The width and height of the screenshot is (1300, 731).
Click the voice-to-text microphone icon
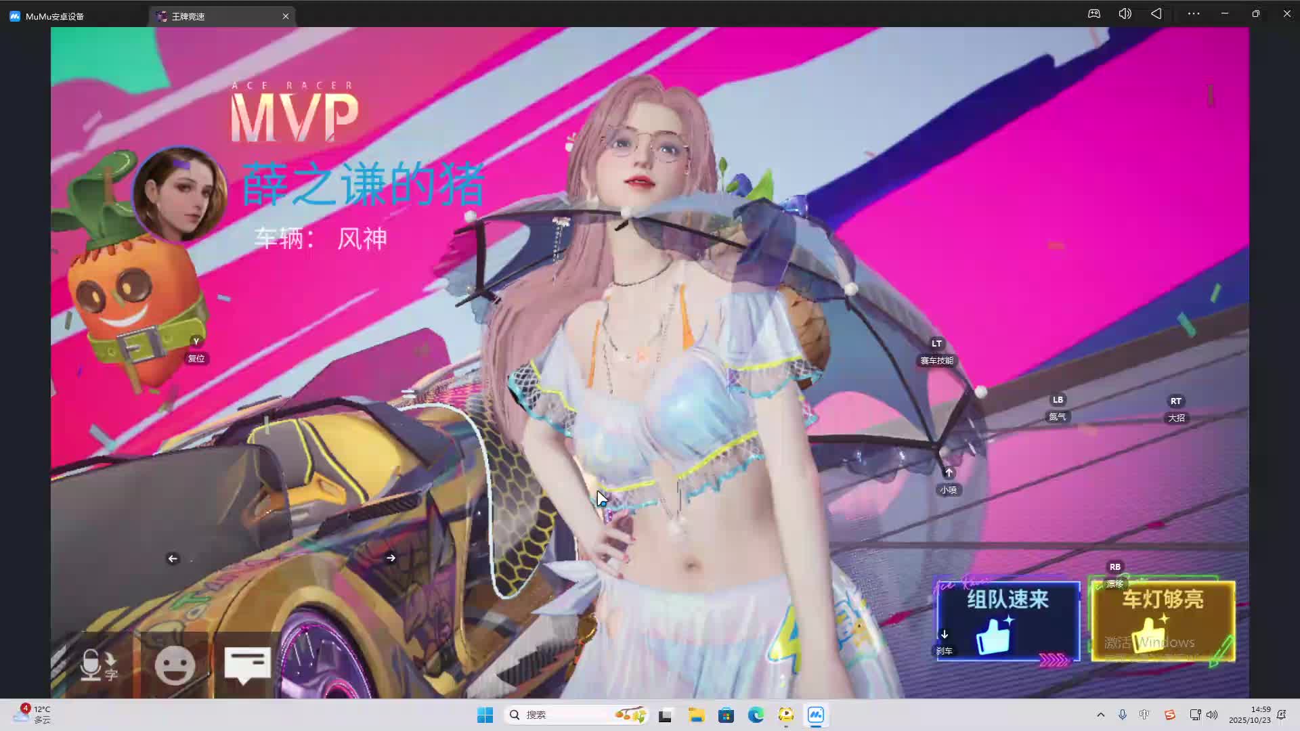97,665
